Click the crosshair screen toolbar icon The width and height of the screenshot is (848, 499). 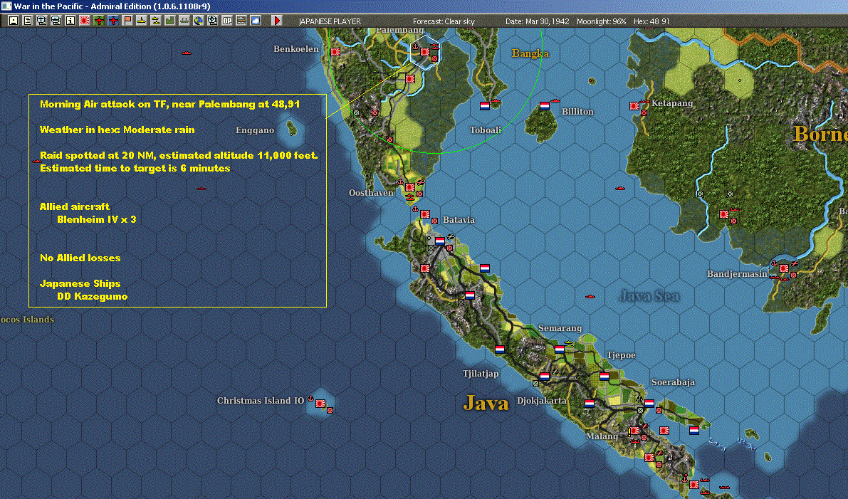pos(213,21)
